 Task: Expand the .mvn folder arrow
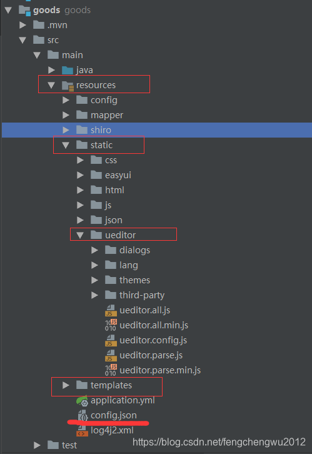point(23,25)
